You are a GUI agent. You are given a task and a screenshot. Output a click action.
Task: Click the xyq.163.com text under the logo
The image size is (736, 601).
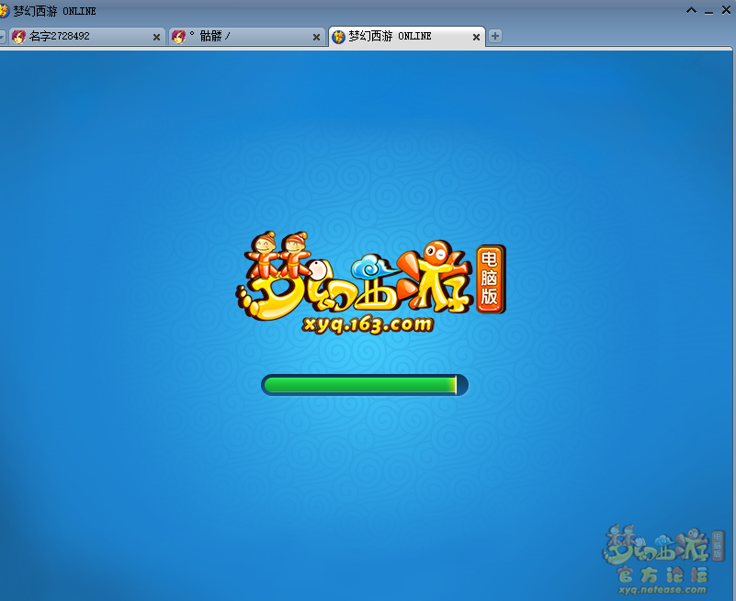click(x=368, y=324)
